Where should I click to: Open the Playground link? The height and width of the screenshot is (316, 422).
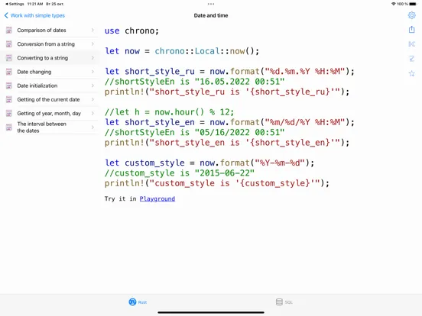(157, 199)
